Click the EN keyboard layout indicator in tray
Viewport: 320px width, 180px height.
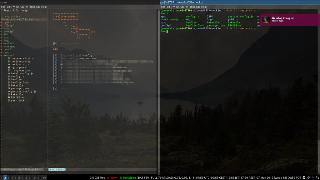coord(313,177)
